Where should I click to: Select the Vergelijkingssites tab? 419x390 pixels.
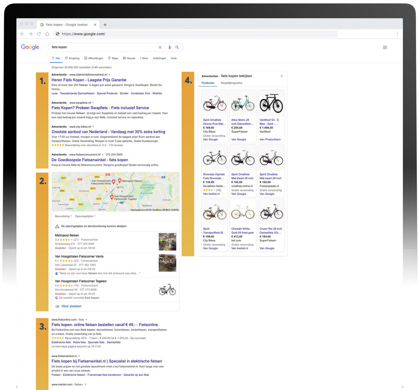point(231,83)
